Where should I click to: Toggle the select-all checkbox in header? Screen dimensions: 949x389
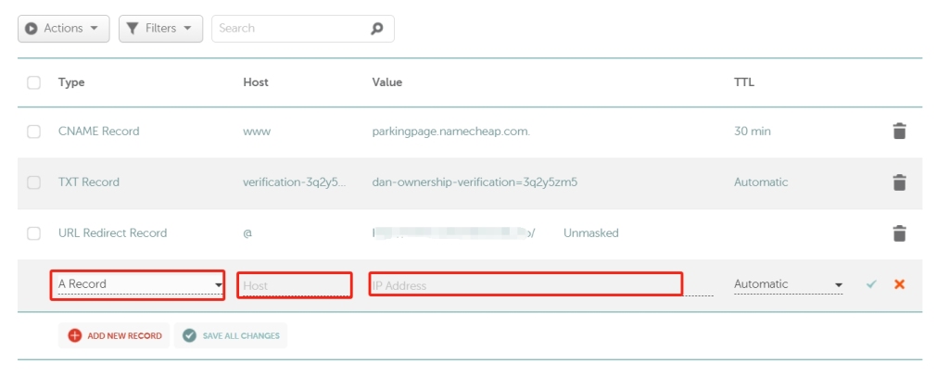34,82
